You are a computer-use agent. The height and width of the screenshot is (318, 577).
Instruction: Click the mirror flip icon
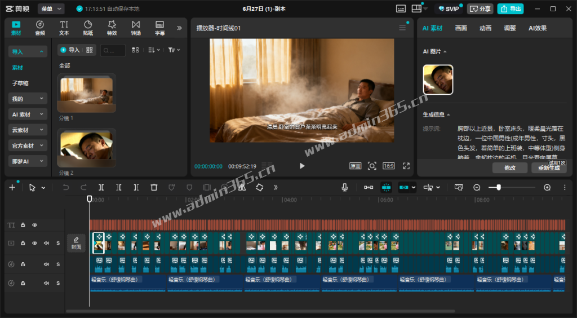242,187
